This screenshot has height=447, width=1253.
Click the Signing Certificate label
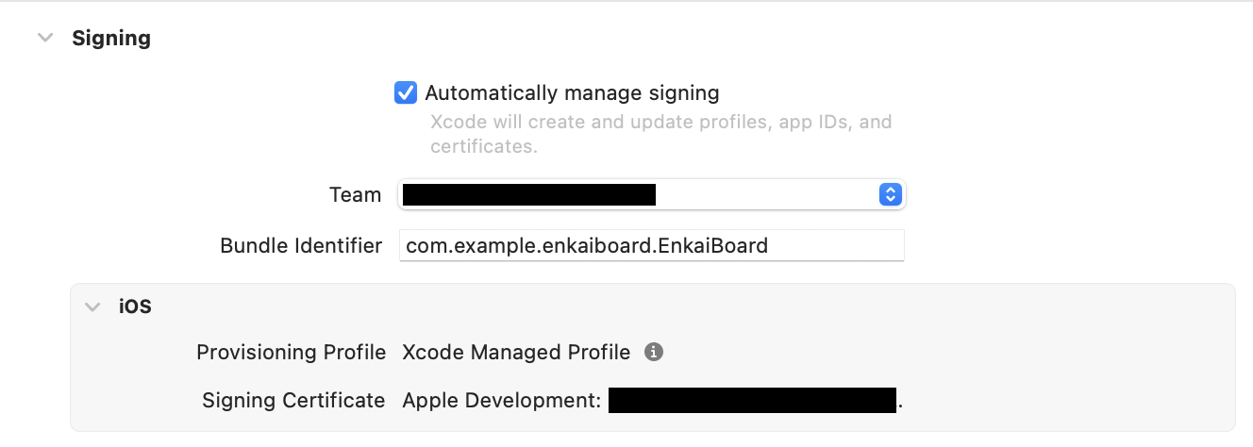pyautogui.click(x=293, y=401)
